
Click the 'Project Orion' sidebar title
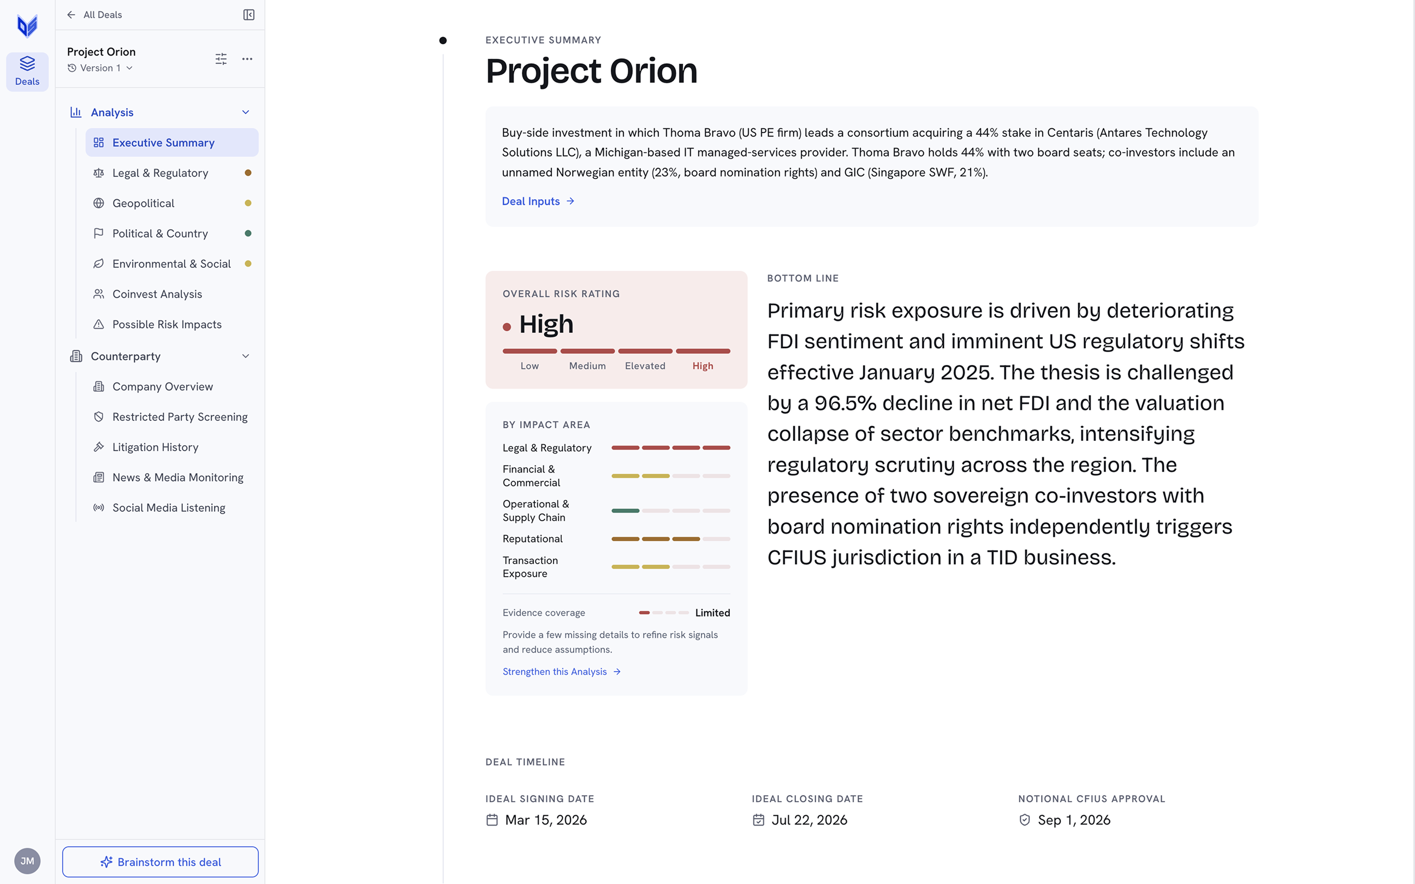pyautogui.click(x=101, y=52)
